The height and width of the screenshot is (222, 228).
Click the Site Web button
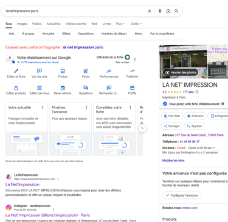(172, 116)
